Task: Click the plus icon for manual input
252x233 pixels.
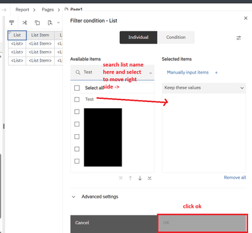Action: (x=216, y=72)
